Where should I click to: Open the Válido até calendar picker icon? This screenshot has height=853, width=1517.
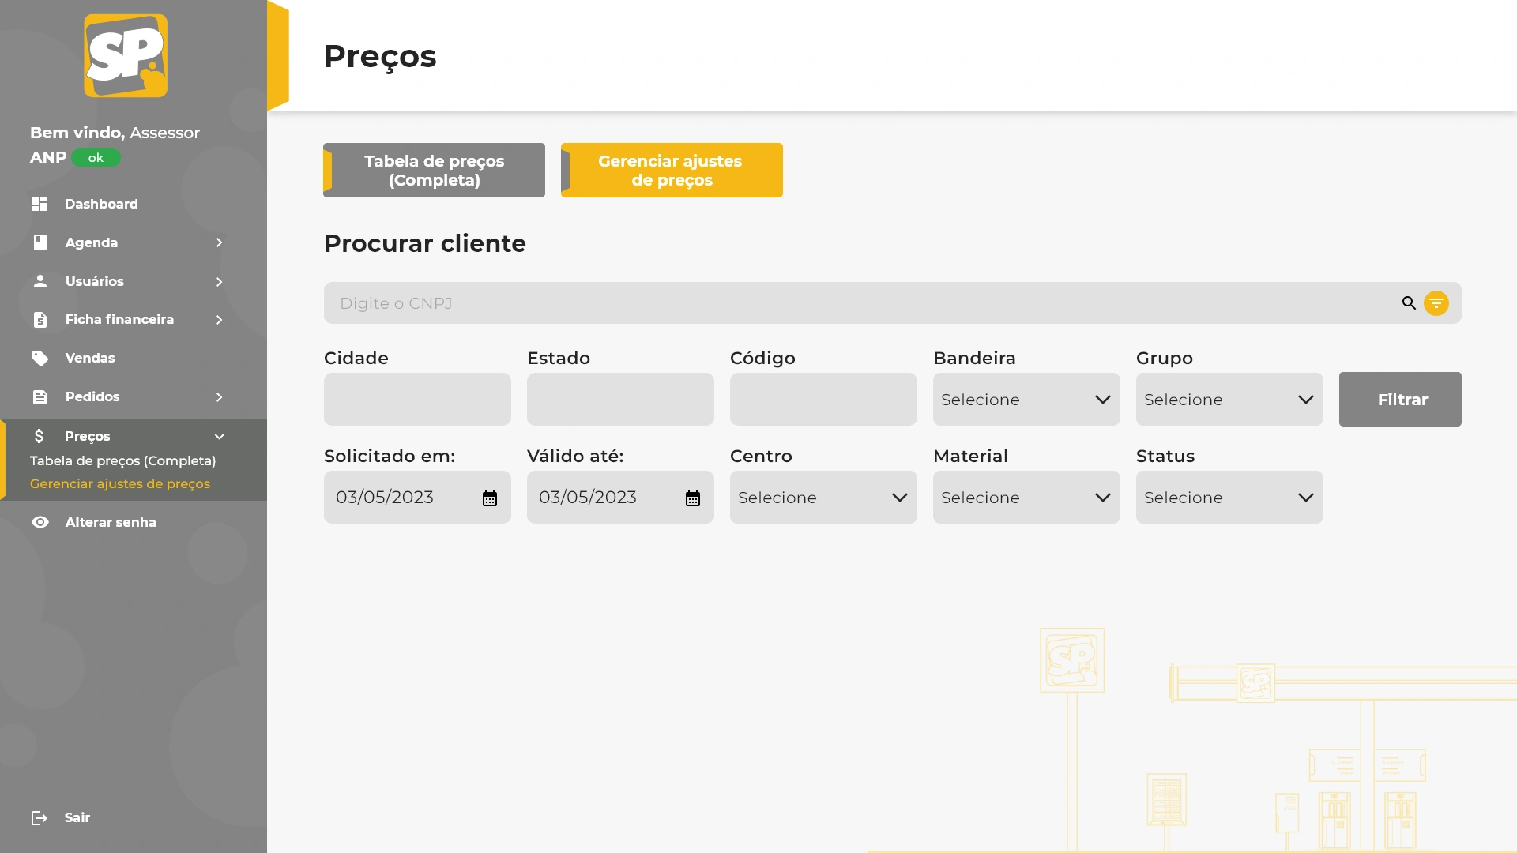pyautogui.click(x=693, y=498)
